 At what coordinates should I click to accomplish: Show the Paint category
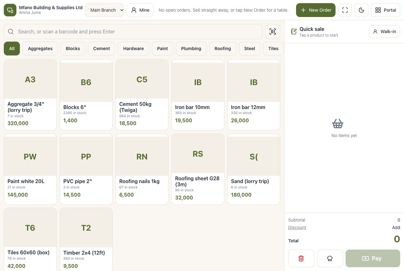pos(163,49)
